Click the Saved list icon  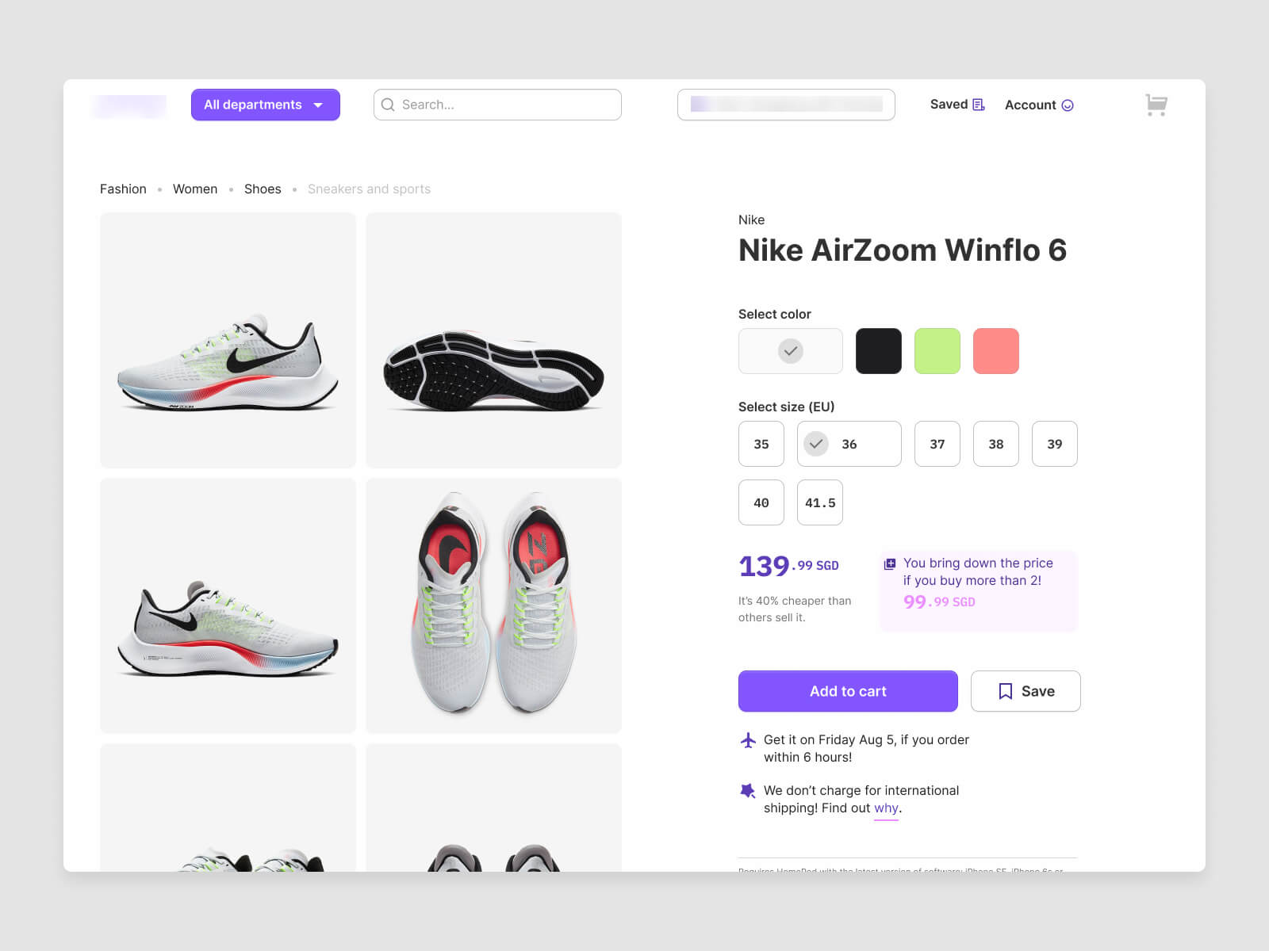979,105
